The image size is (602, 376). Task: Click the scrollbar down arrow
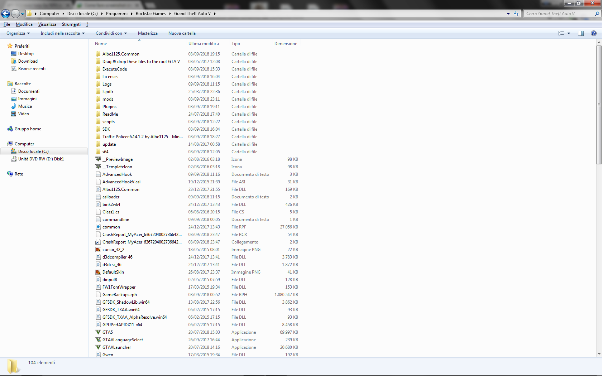(599, 354)
